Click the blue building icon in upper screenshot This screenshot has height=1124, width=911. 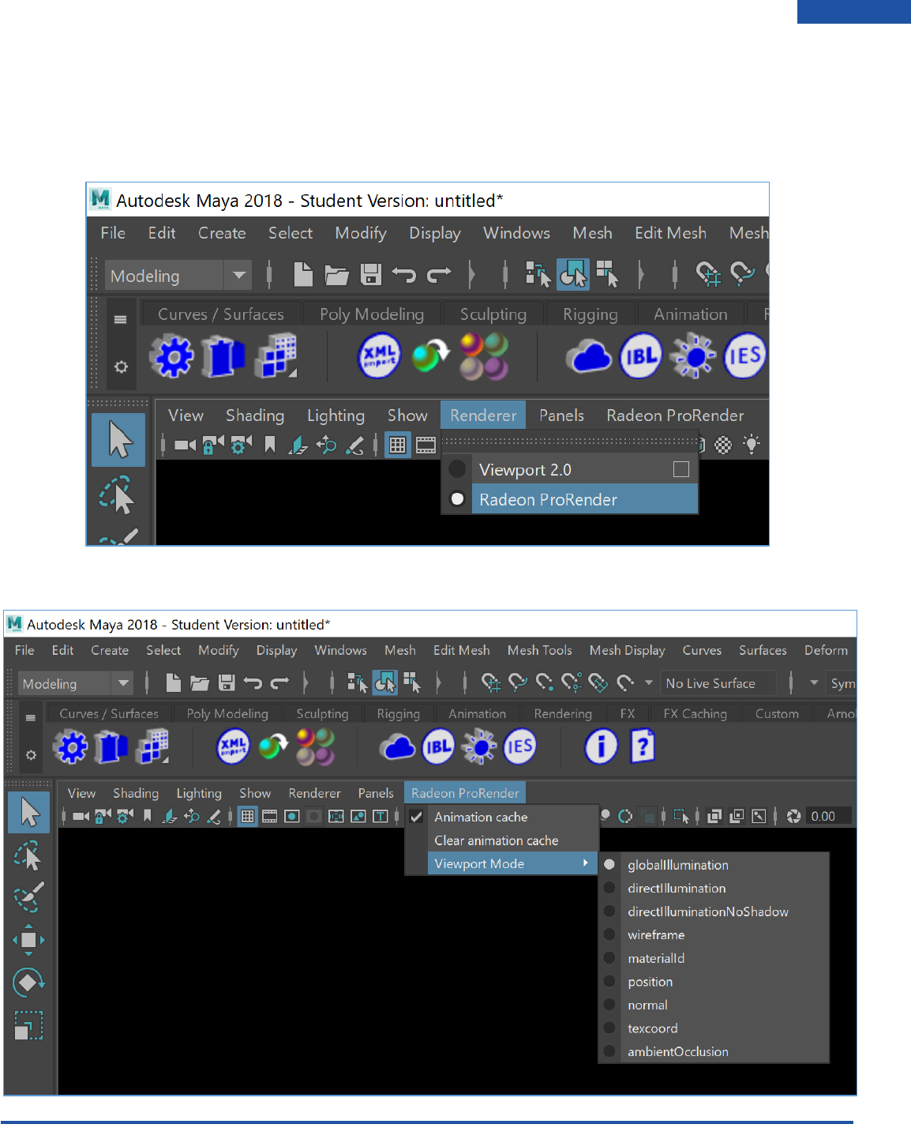(x=223, y=356)
